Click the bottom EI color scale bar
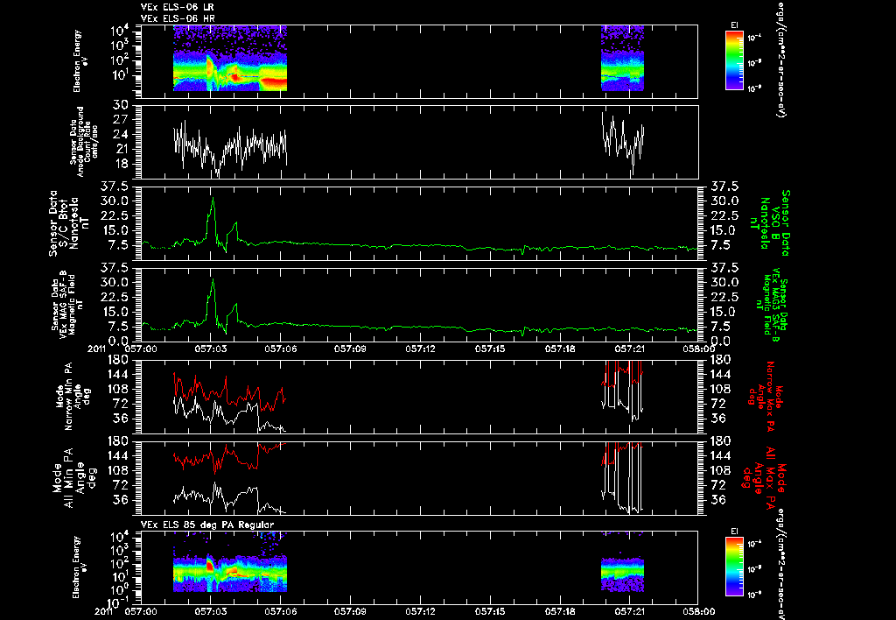896x620 pixels. pyautogui.click(x=734, y=567)
